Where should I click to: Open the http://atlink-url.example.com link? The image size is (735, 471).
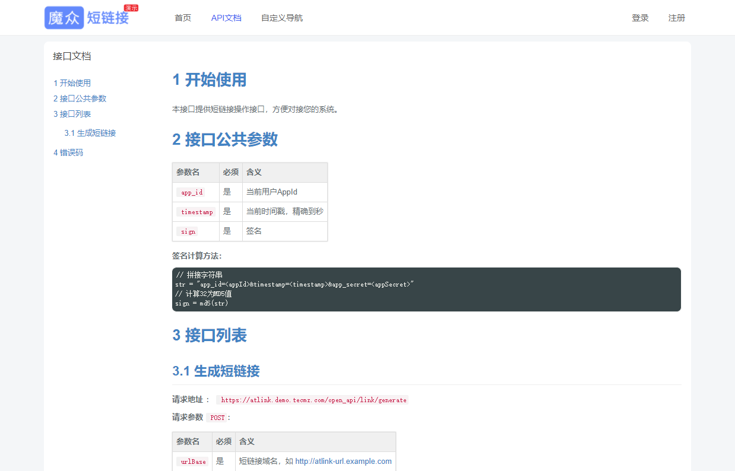pos(343,461)
